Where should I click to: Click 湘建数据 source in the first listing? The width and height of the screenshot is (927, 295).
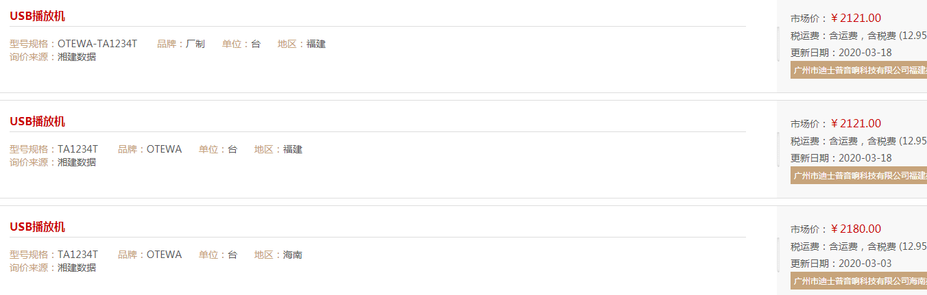(77, 57)
